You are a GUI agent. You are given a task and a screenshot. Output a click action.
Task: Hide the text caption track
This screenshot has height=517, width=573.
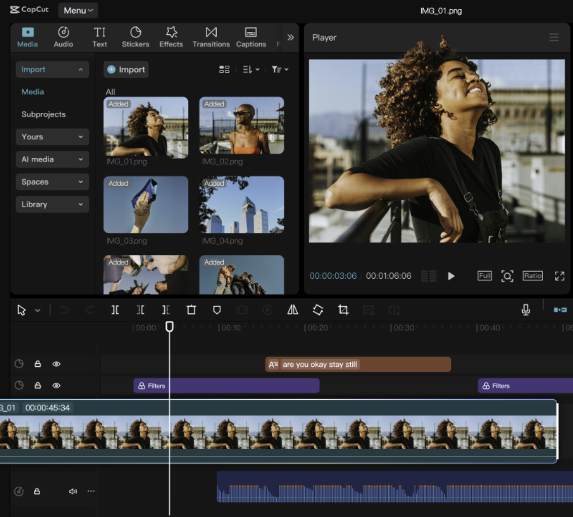pyautogui.click(x=56, y=364)
